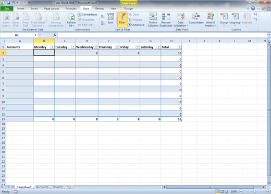This screenshot has width=271, height=194.
Task: Switch to View tab
Action: coord(113,8)
